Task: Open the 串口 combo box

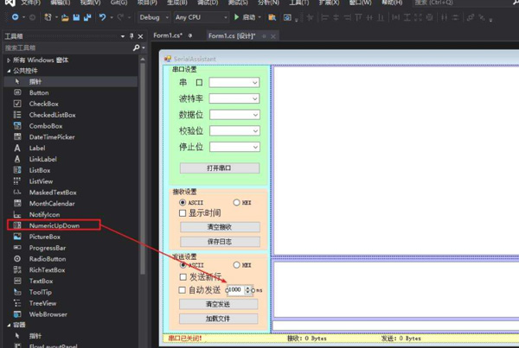Action: tap(234, 82)
